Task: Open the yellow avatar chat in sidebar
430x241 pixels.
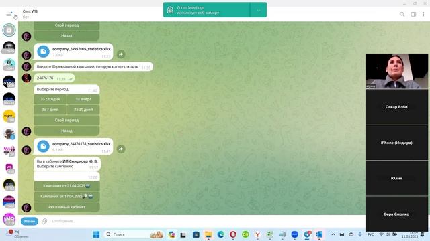Action: pos(9,116)
